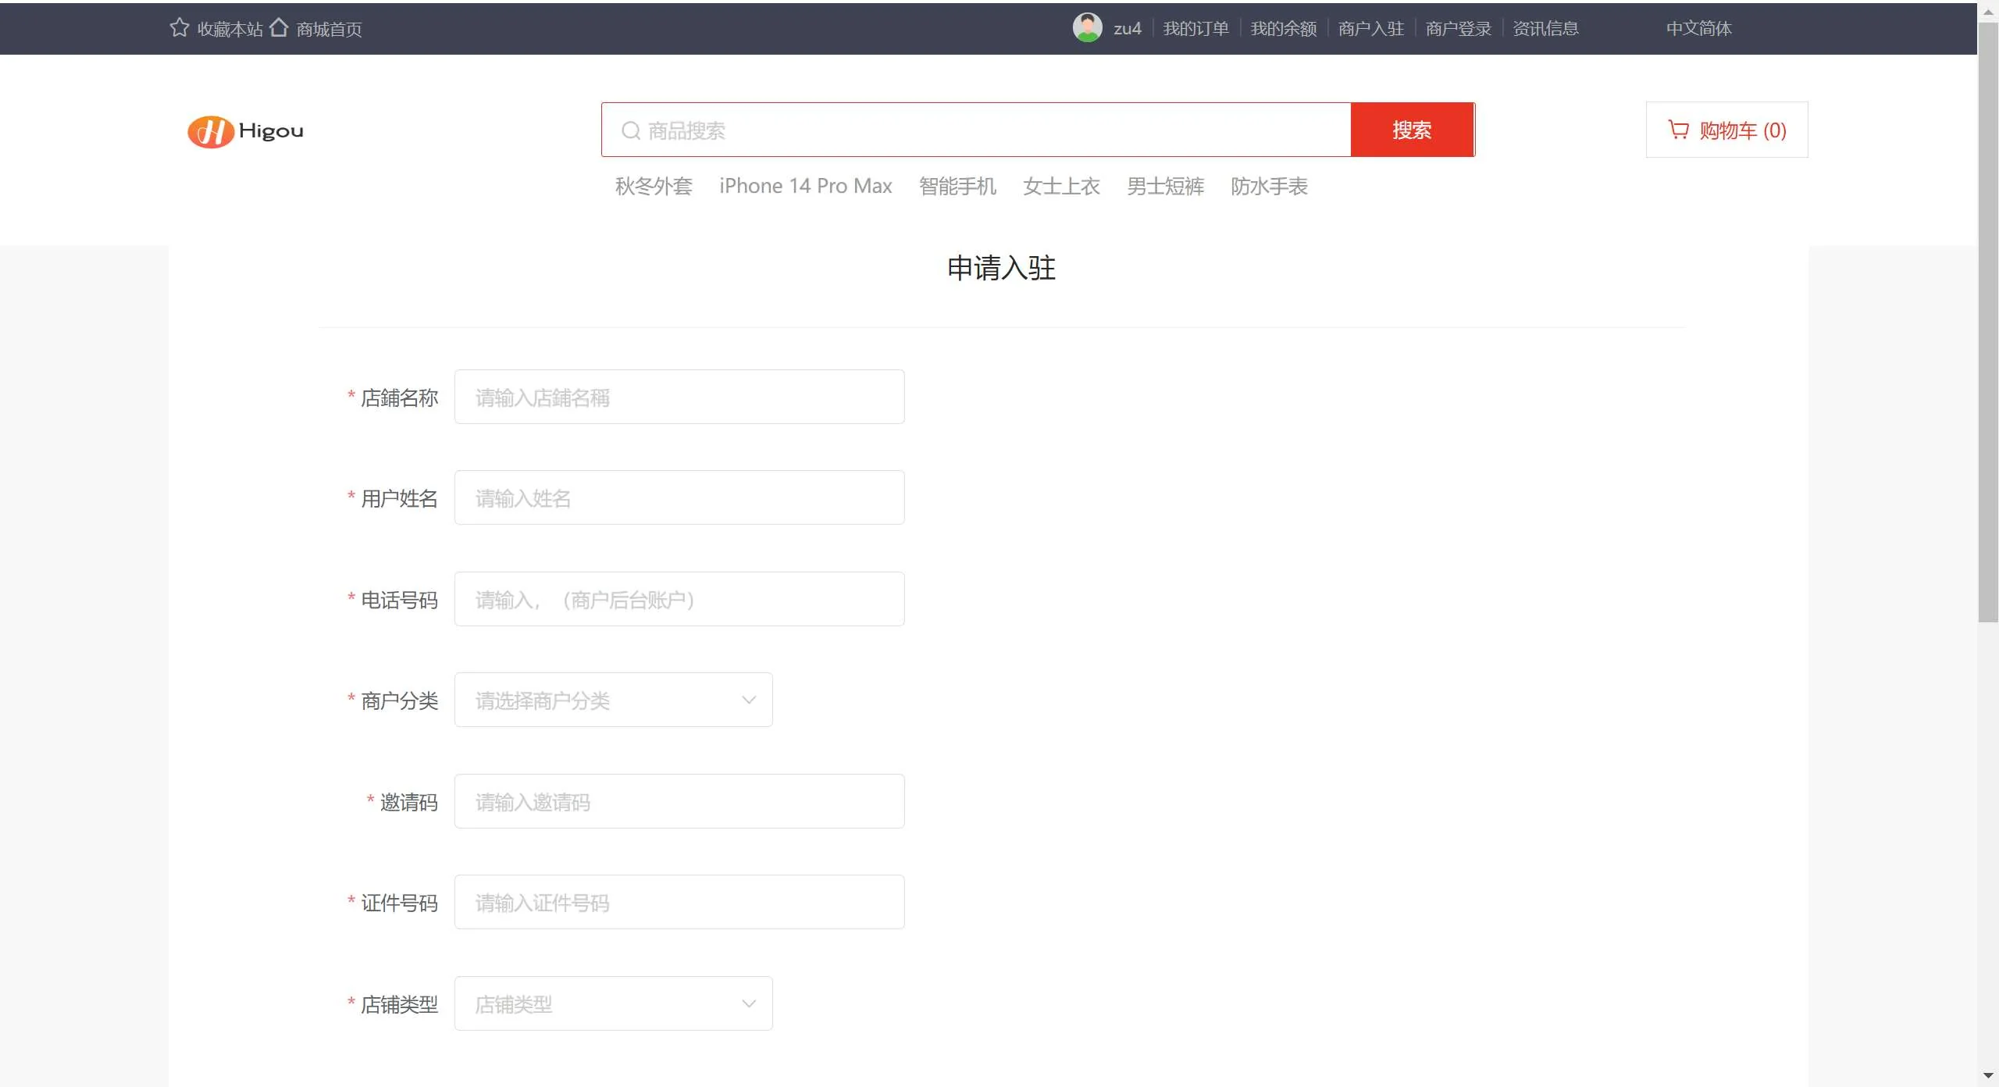Viewport: 1999px width, 1087px height.
Task: Click the page scrollbar down arrow
Action: pos(1988,1076)
